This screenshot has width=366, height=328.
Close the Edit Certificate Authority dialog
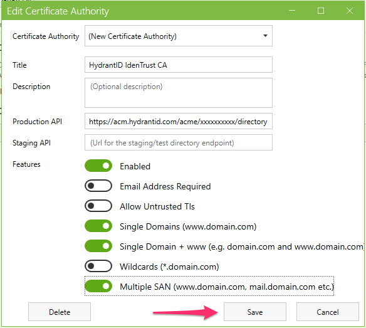(350, 11)
